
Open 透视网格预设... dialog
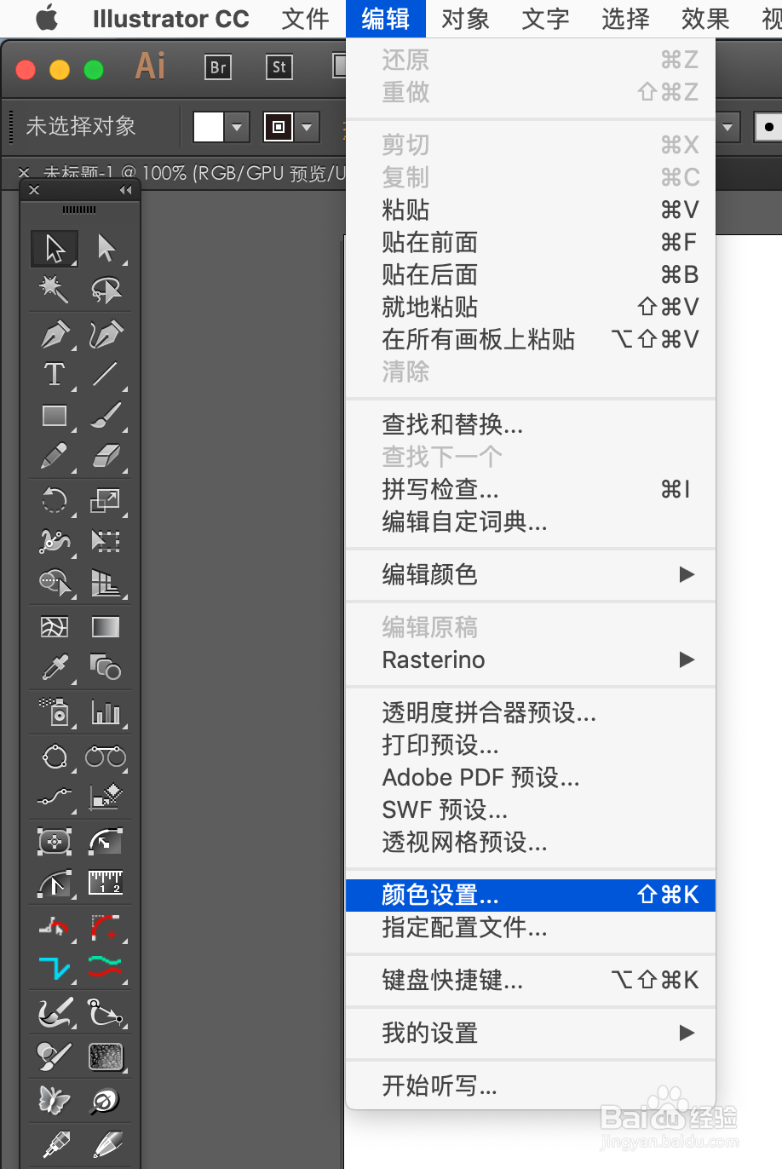point(531,842)
